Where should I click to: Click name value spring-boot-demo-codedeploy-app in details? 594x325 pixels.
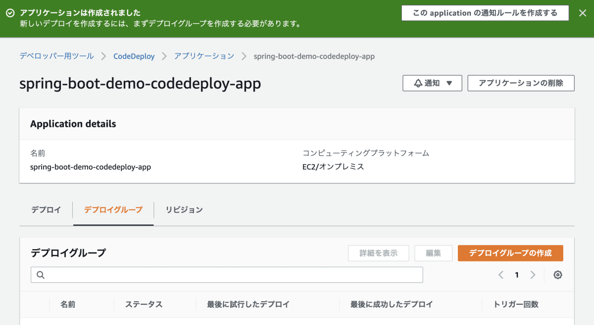[91, 167]
